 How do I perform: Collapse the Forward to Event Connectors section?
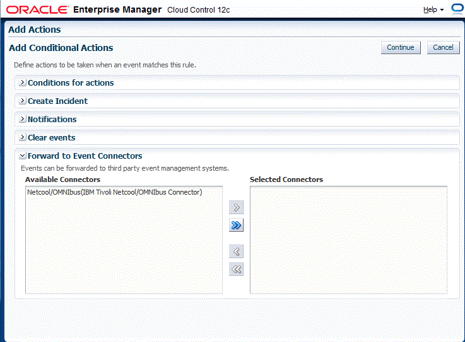pos(22,156)
